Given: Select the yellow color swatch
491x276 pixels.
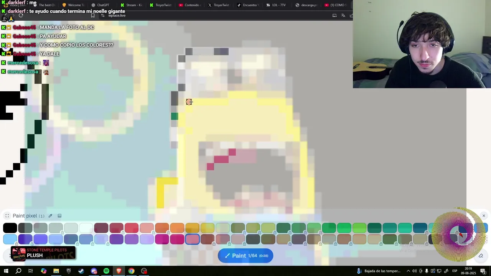Looking at the screenshot, I should coord(208,228).
